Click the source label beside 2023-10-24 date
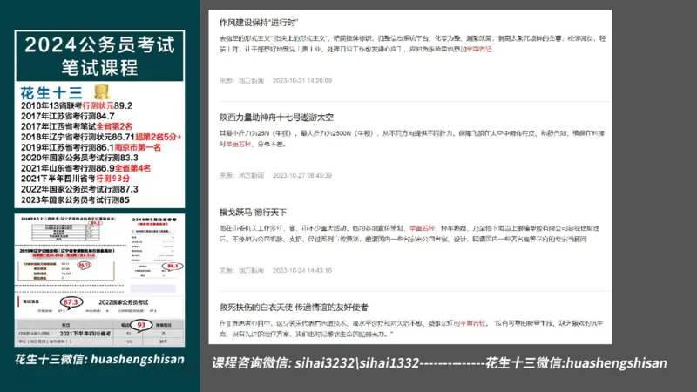This screenshot has width=697, height=392. [x=242, y=270]
